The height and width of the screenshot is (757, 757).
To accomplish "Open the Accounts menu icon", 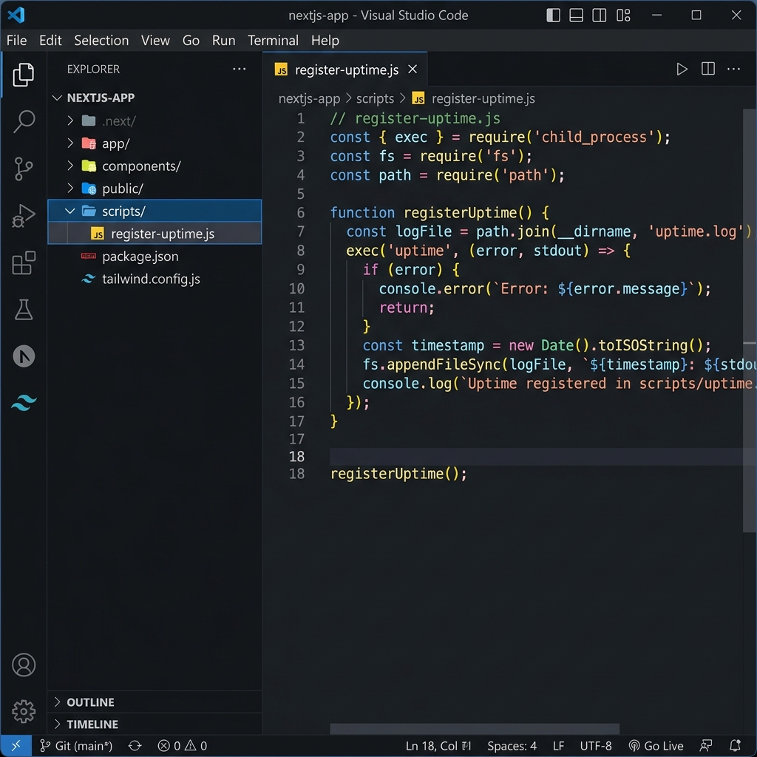I will point(23,665).
